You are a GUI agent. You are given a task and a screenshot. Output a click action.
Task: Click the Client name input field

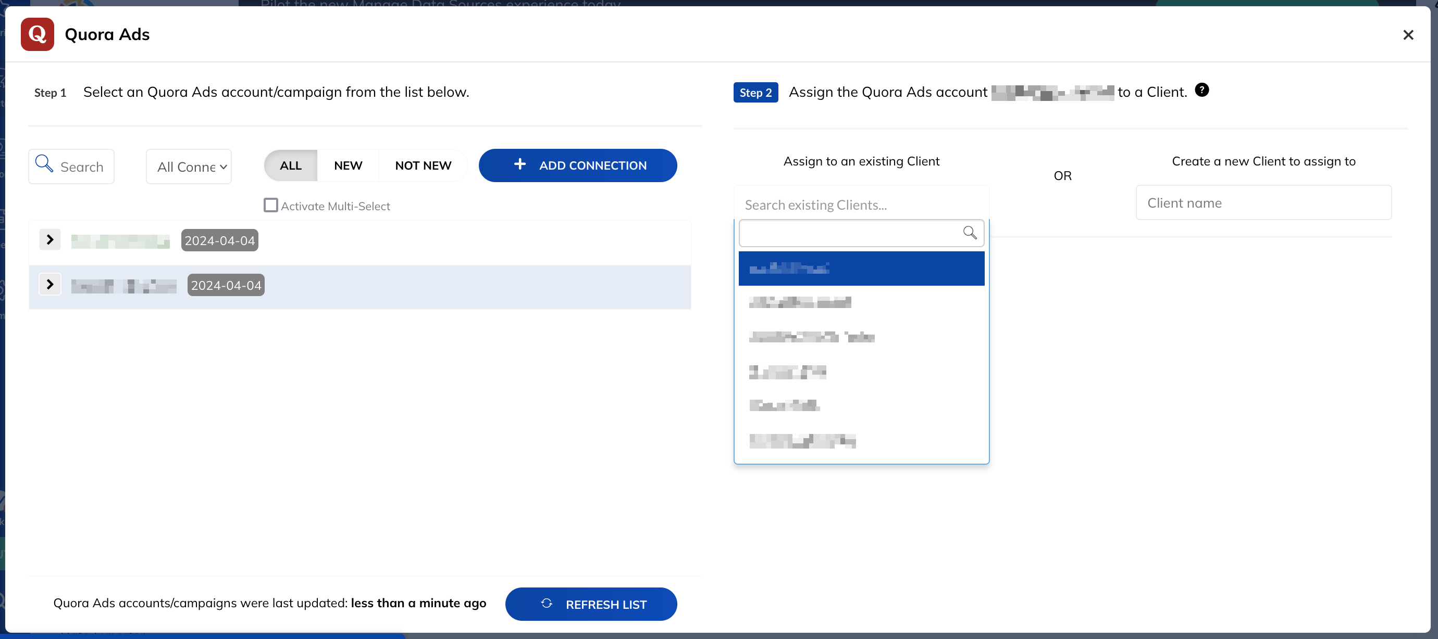coord(1263,203)
